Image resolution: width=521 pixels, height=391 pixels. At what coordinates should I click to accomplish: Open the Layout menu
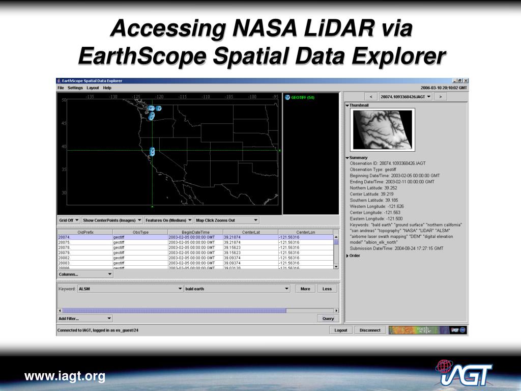[93, 88]
